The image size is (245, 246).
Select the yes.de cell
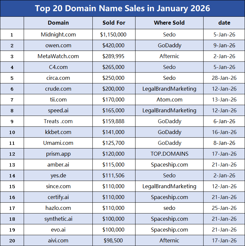(58, 175)
